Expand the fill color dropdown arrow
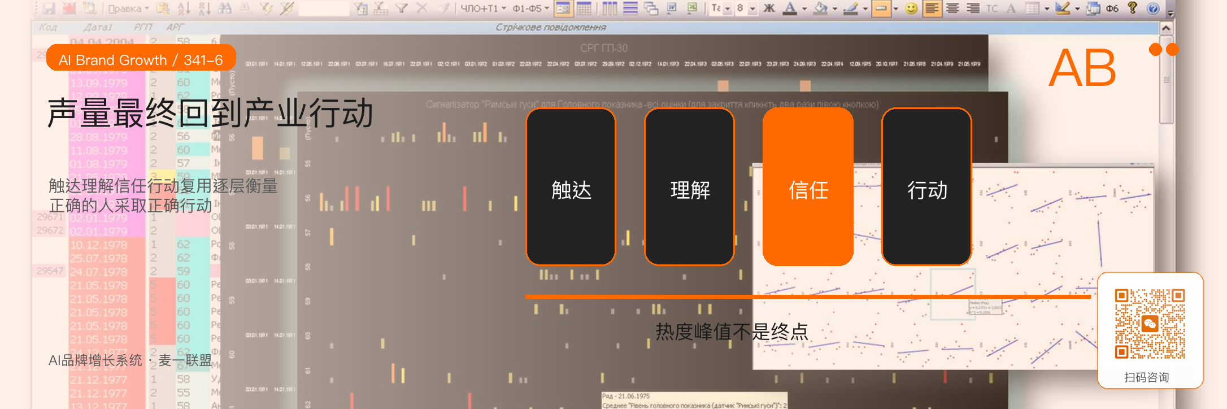Image resolution: width=1227 pixels, height=409 pixels. click(x=835, y=9)
